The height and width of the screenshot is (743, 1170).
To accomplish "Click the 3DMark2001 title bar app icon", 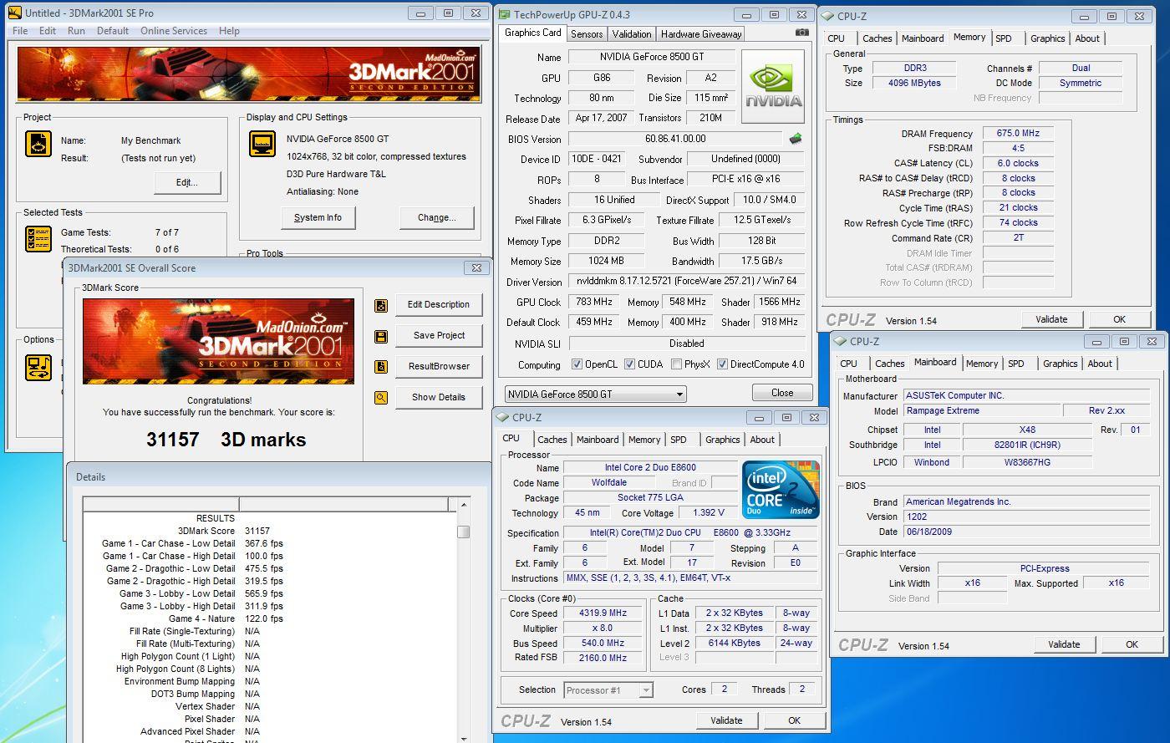I will coord(14,13).
